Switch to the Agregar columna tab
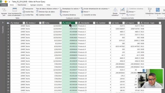 click(36, 5)
